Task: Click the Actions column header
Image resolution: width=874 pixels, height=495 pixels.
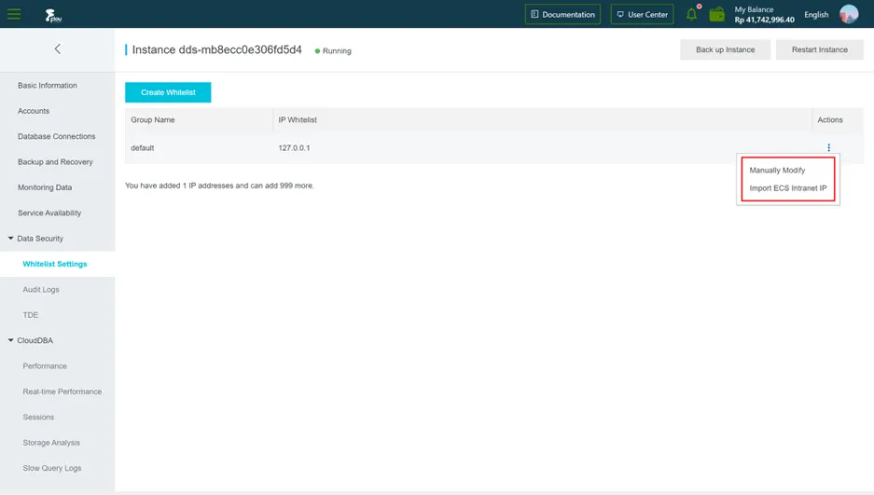Action: (830, 119)
